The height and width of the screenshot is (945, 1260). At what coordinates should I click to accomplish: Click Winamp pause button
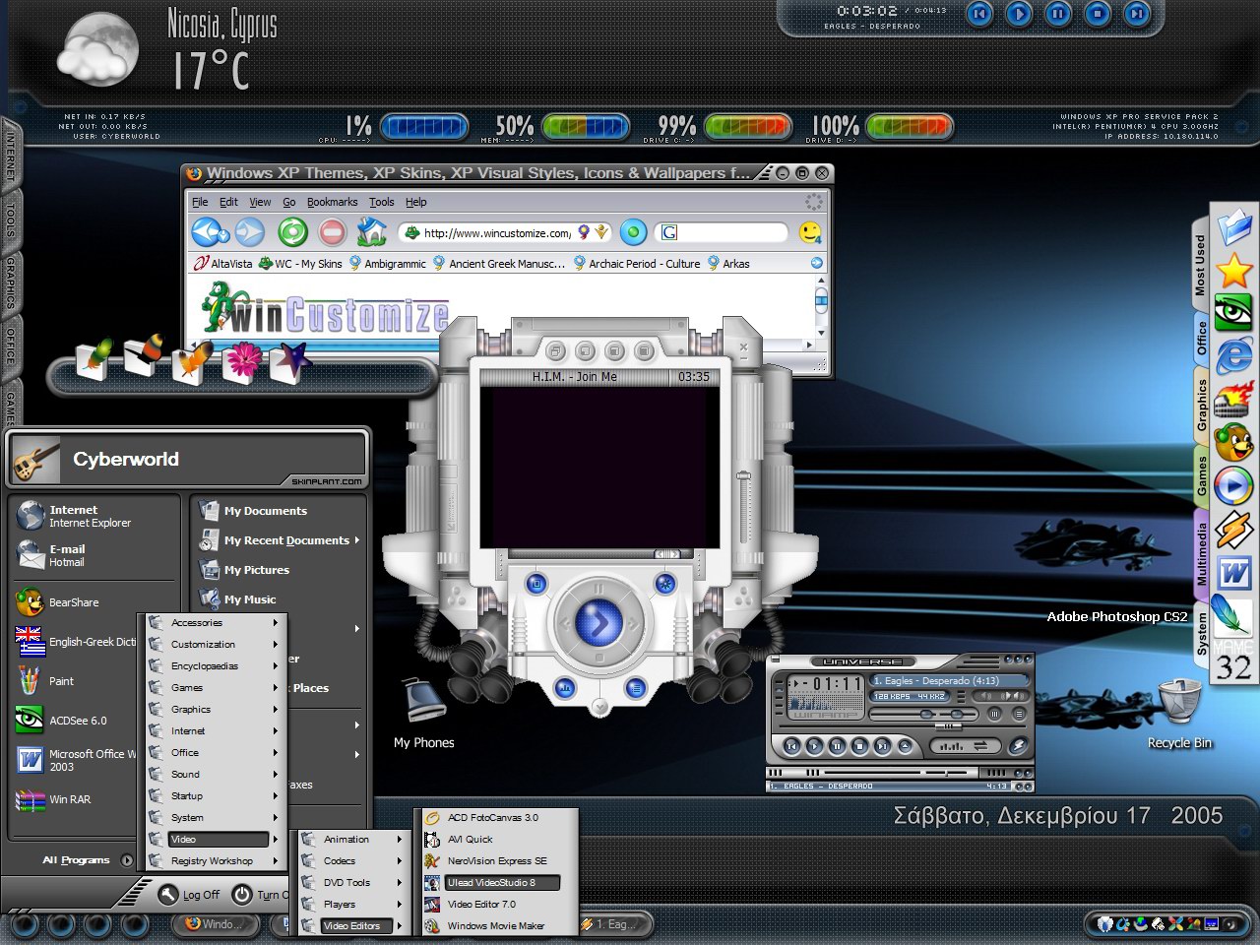coord(837,746)
